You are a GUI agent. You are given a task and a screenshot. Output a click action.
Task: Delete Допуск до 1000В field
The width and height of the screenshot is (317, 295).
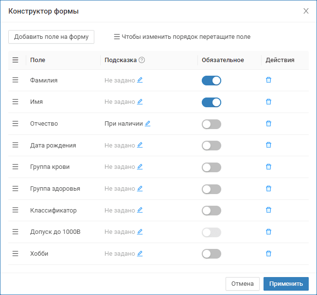[268, 232]
